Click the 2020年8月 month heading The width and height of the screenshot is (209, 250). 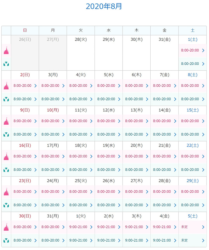tap(104, 6)
